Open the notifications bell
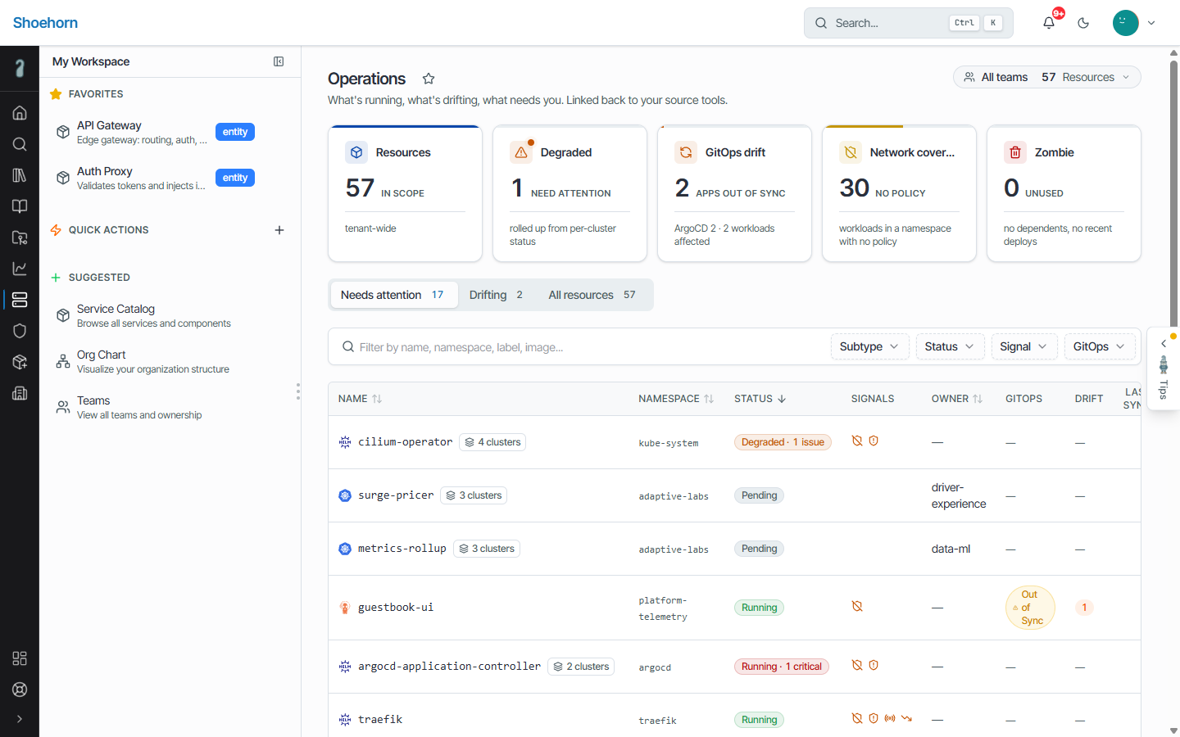 1049,23
